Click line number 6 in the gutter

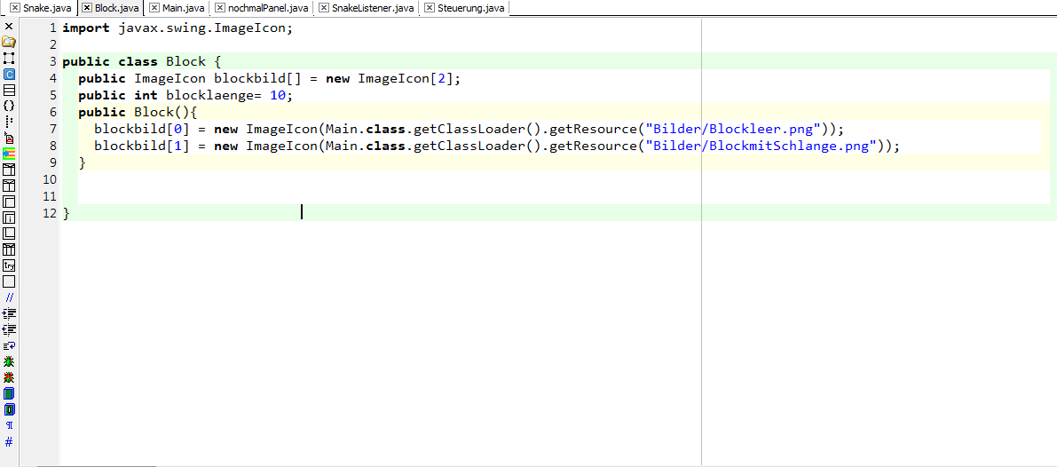[x=52, y=113]
